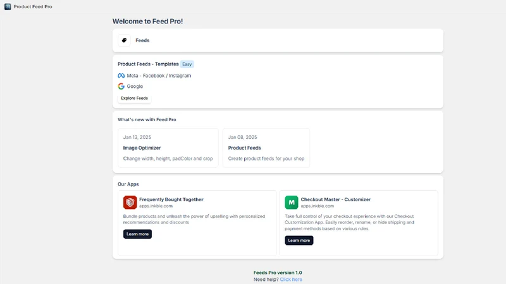Click the 'Jan 08, 2025' date
Image resolution: width=506 pixels, height=284 pixels.
[243, 137]
